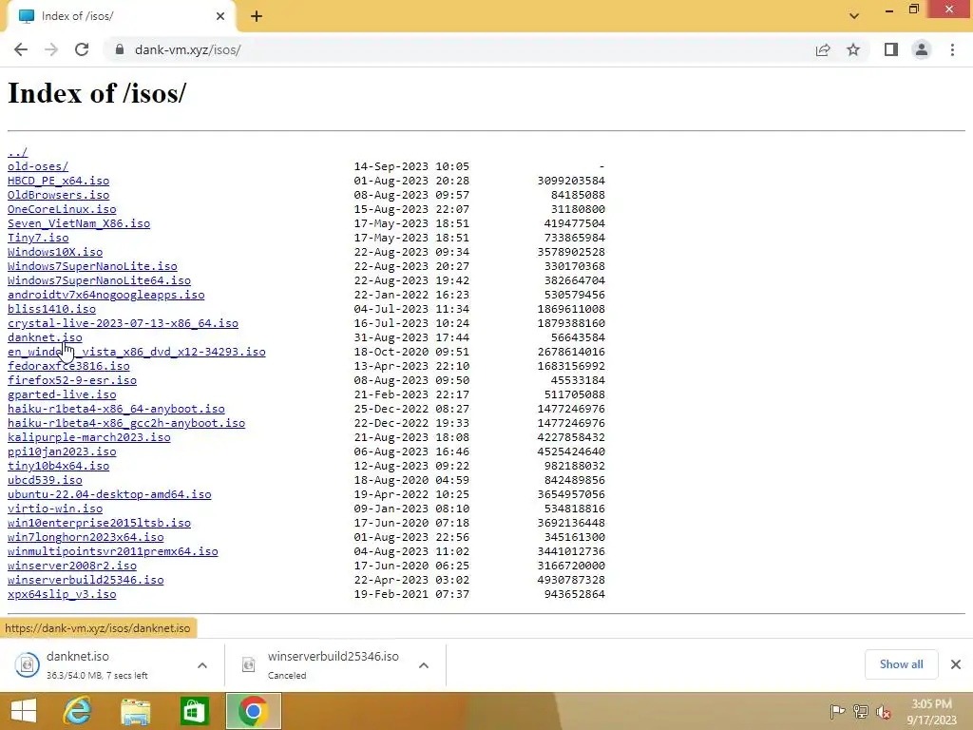973x730 pixels.
Task: Open the clock and date display
Action: click(932, 712)
